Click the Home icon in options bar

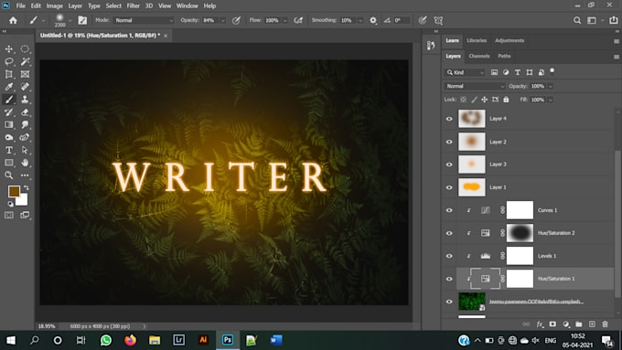13,20
